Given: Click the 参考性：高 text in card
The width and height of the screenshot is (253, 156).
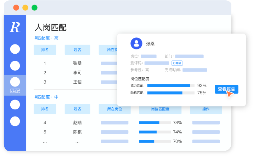Looking at the screenshot, I should 140,70.
